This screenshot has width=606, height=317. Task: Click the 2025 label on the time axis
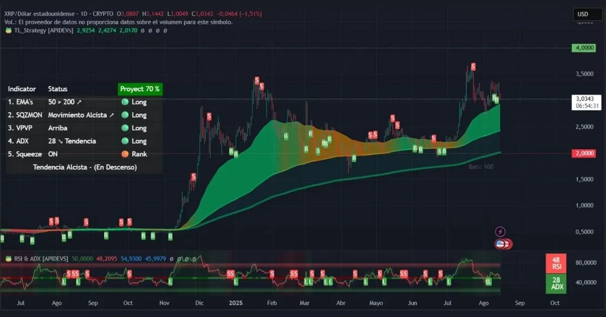[235, 303]
